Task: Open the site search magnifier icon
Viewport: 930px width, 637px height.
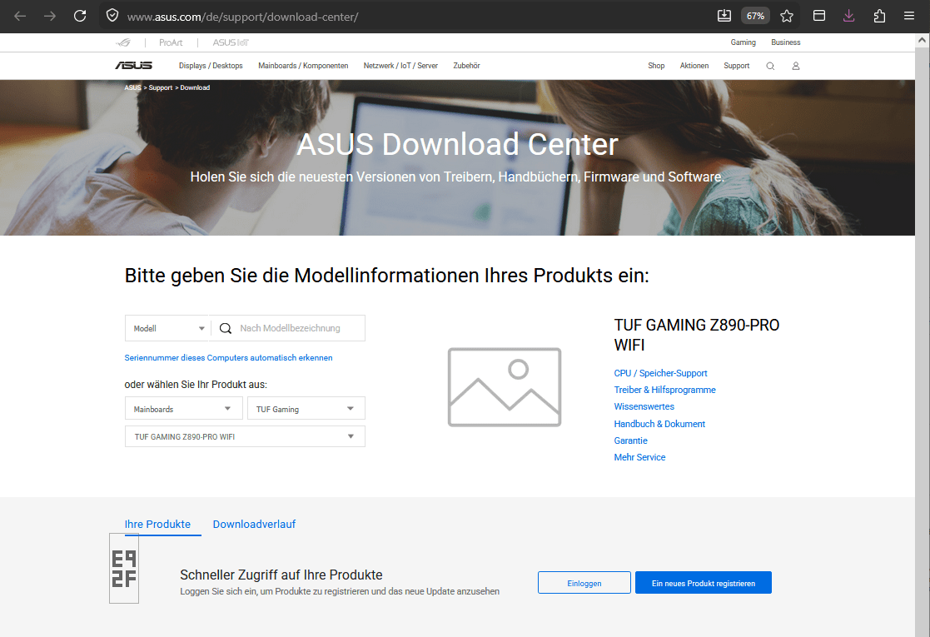Action: coord(770,66)
